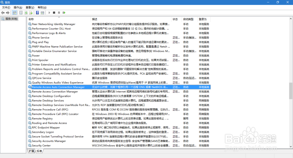
Task: Click the Export List toolbar icon
Action: [x=31, y=13]
